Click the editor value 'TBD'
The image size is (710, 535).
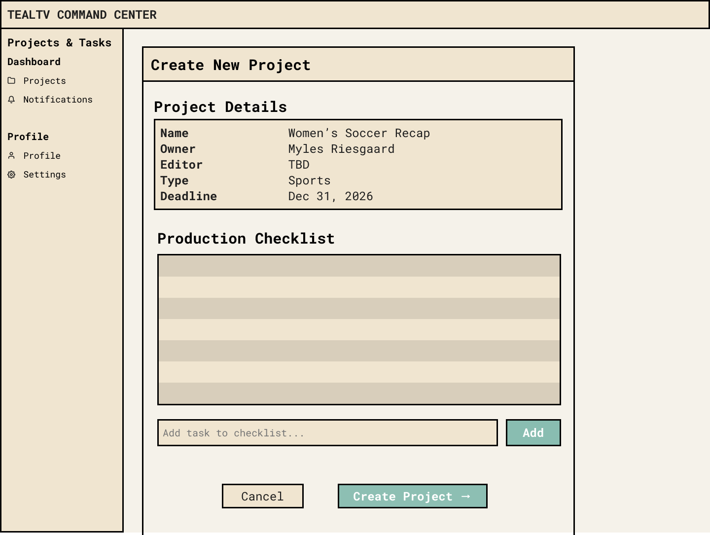click(x=299, y=165)
